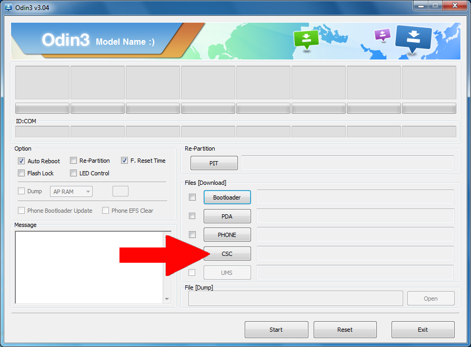
Task: Tick Phone Bootloader Update checkbox
Action: point(21,211)
